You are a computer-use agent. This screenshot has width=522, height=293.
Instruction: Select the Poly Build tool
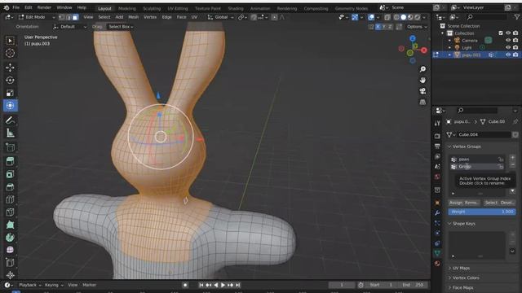click(x=10, y=225)
